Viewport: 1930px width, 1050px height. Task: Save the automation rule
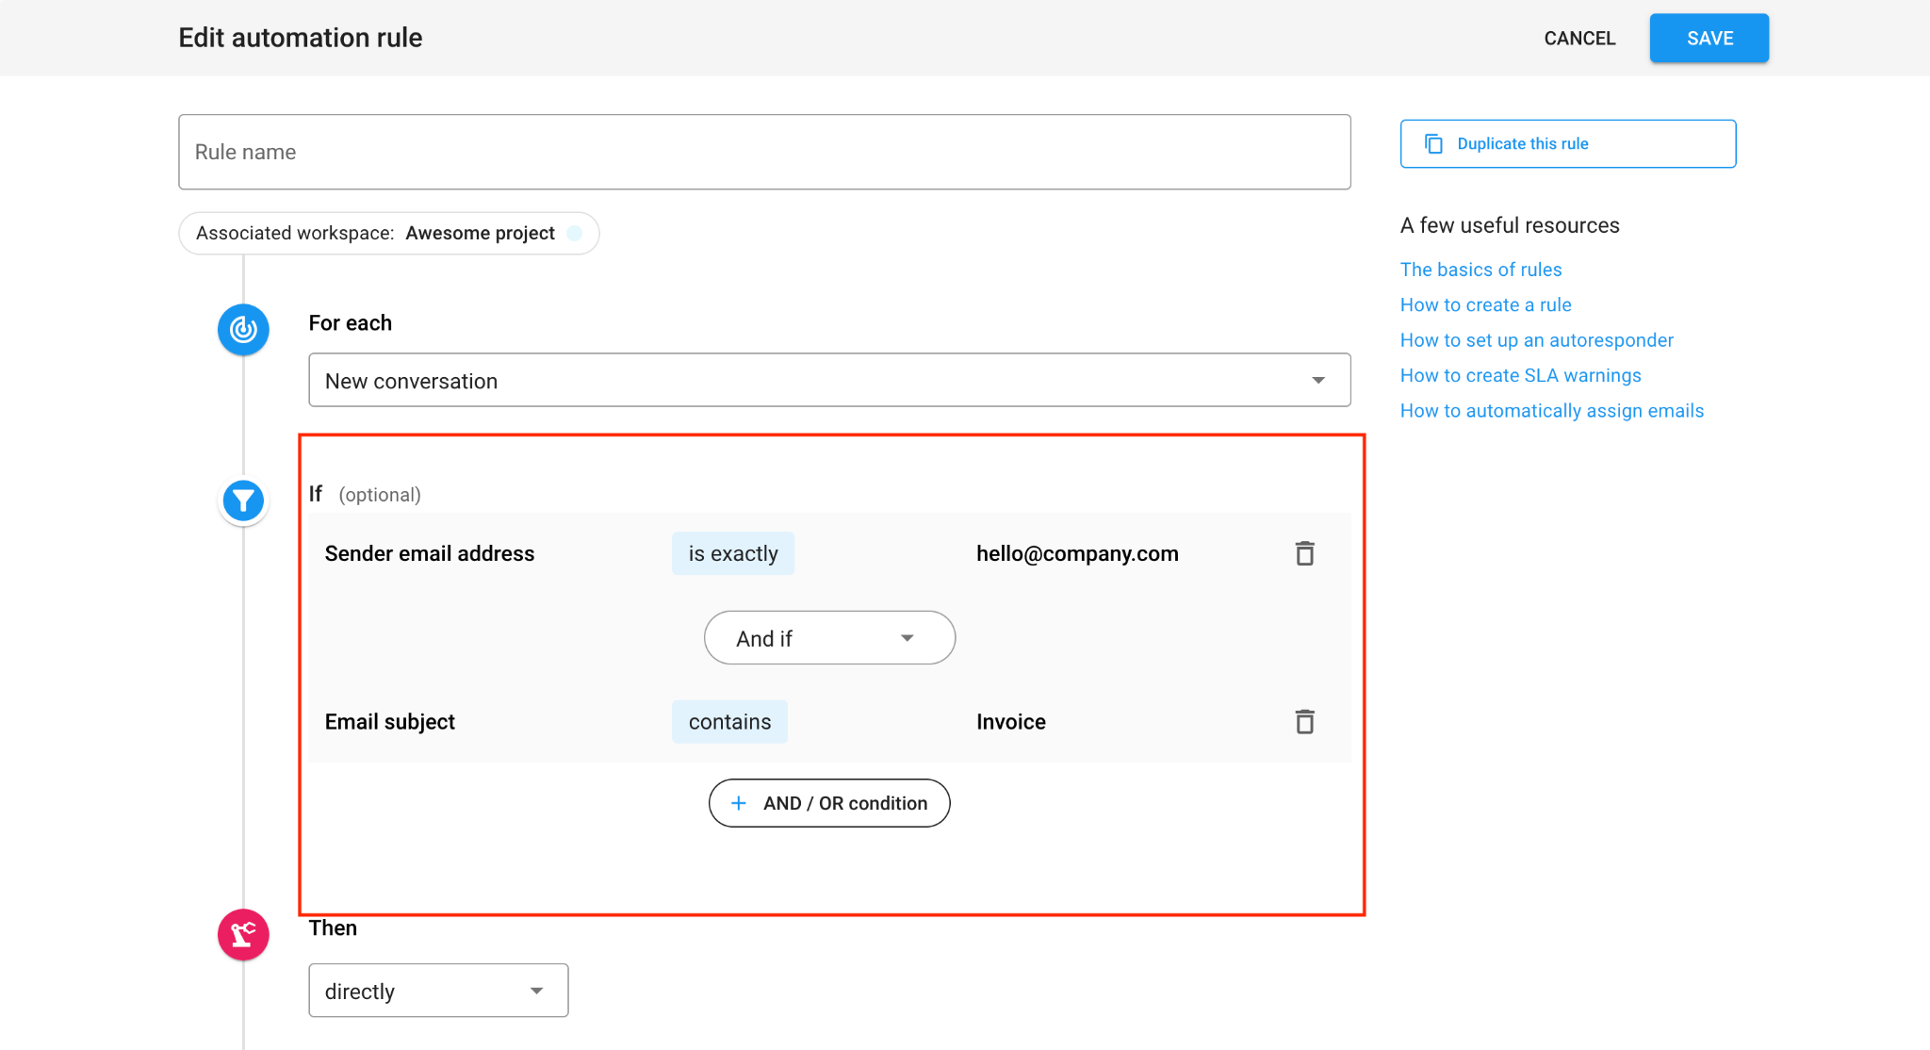tap(1709, 38)
